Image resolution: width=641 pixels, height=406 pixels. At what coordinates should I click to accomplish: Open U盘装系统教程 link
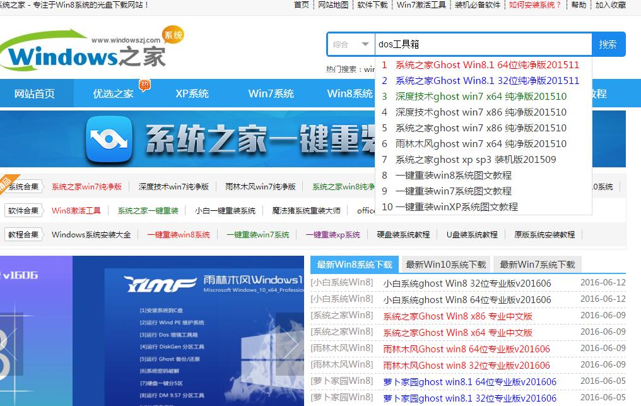pos(472,234)
